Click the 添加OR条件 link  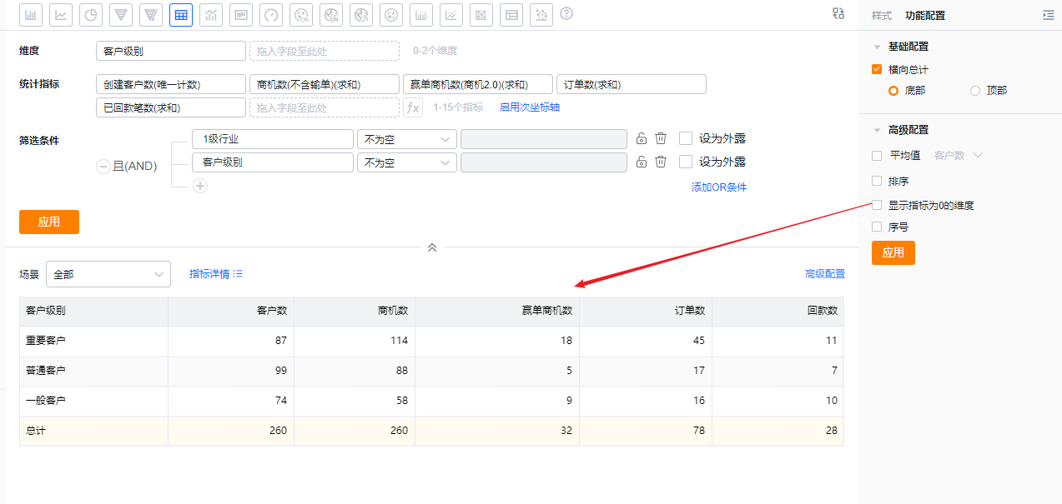pyautogui.click(x=718, y=187)
